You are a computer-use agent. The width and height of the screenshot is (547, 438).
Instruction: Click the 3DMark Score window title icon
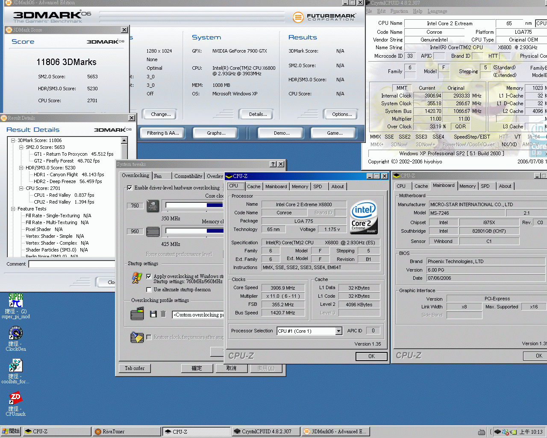click(x=9, y=30)
